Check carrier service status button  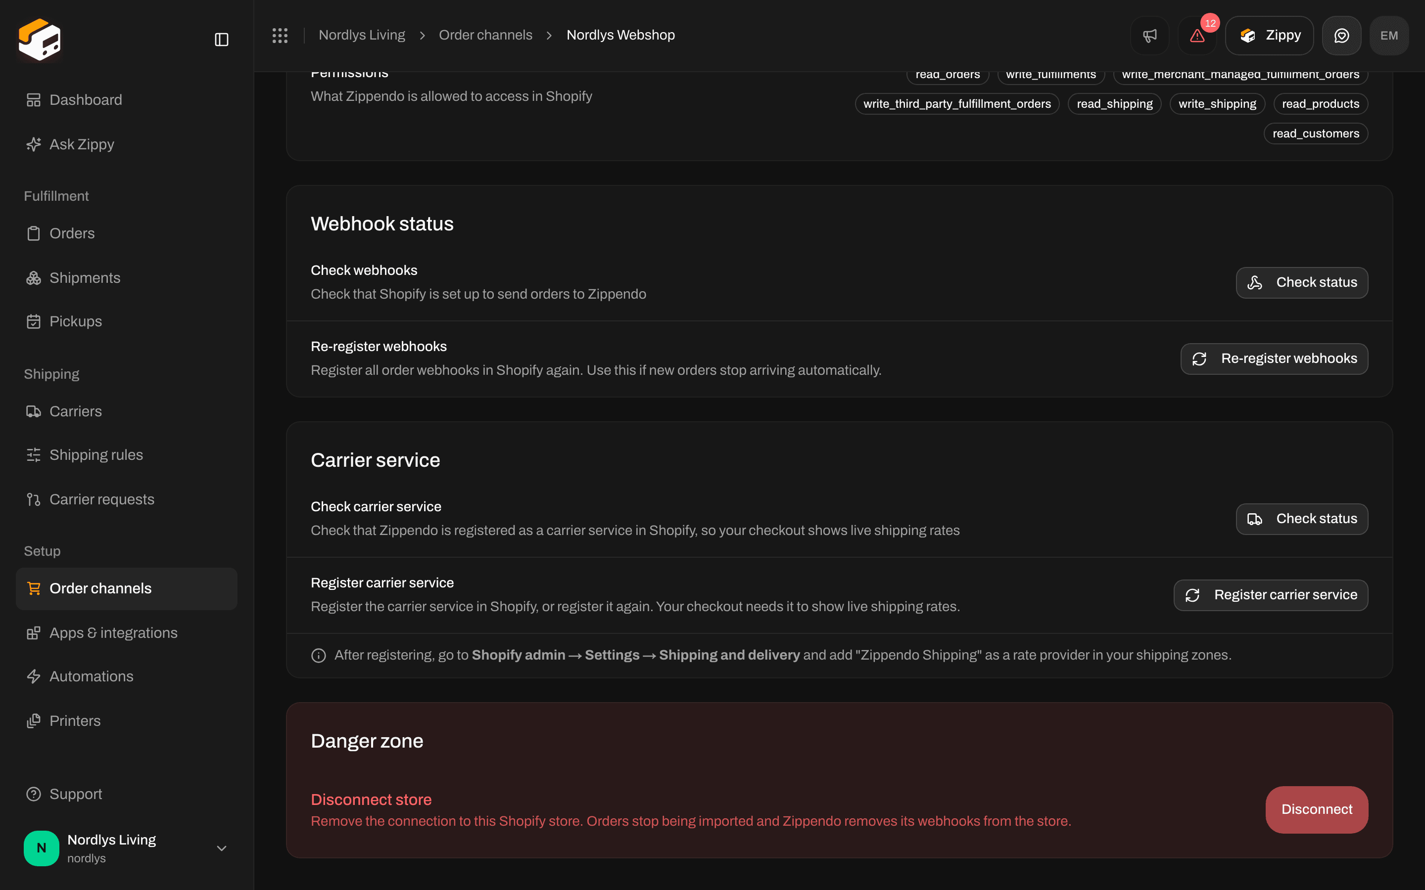click(1301, 519)
